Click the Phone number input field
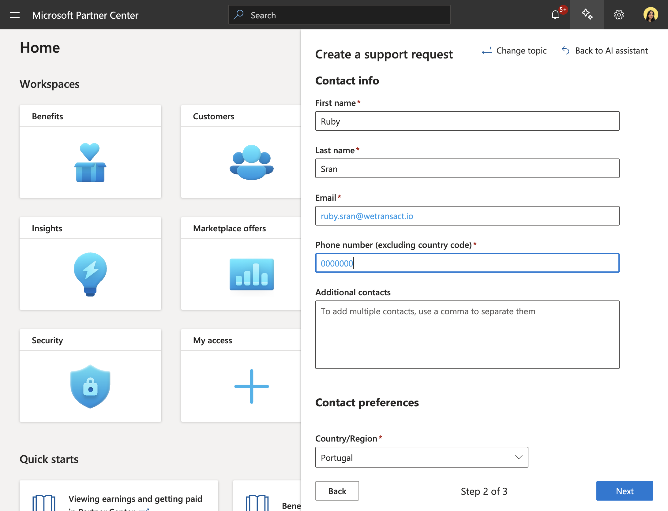Image resolution: width=668 pixels, height=511 pixels. click(x=467, y=263)
